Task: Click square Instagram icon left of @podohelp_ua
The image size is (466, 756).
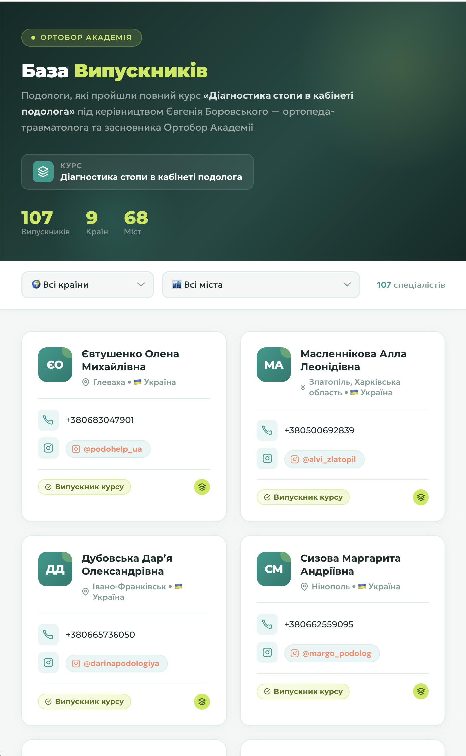Action: click(48, 448)
